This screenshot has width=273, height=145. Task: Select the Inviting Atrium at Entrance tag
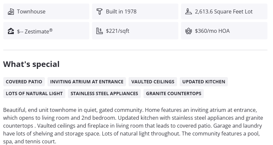pos(87,82)
